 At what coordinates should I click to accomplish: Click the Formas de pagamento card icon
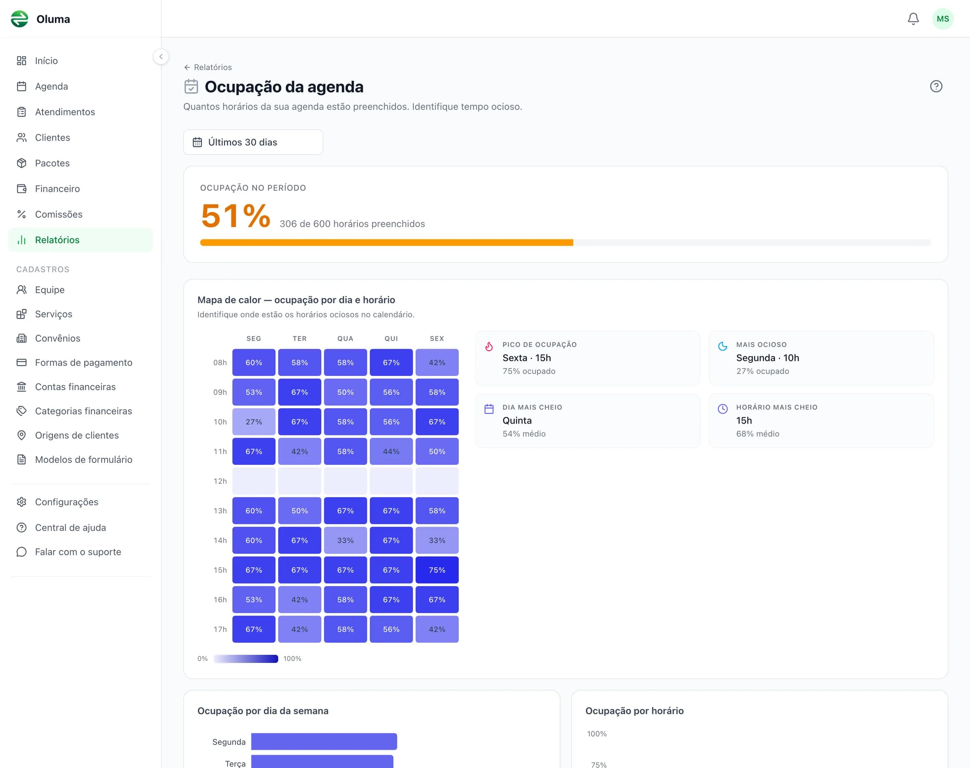[x=21, y=363]
